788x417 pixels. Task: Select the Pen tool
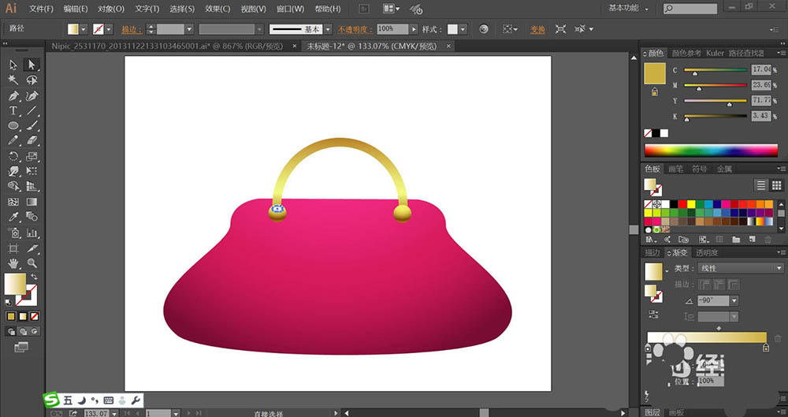pyautogui.click(x=13, y=95)
